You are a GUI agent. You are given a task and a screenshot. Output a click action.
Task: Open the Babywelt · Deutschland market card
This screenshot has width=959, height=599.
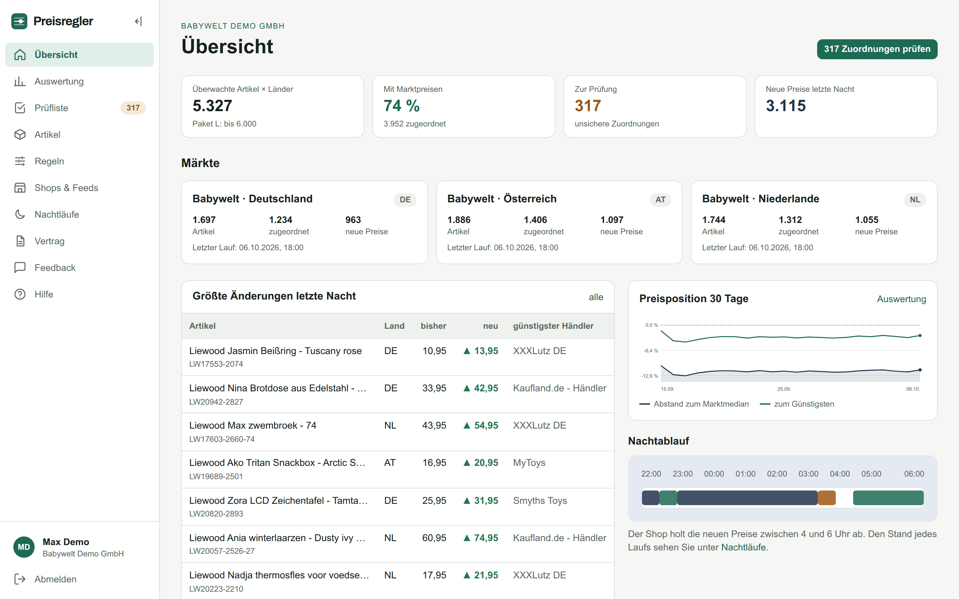point(304,222)
